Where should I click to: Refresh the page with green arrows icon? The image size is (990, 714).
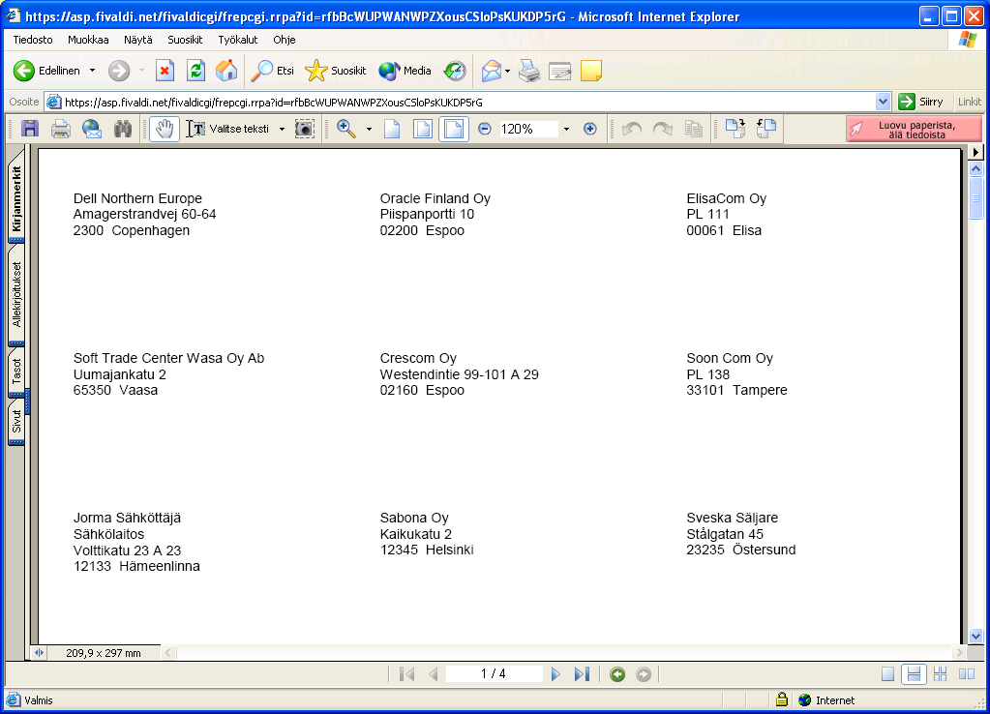pos(196,71)
